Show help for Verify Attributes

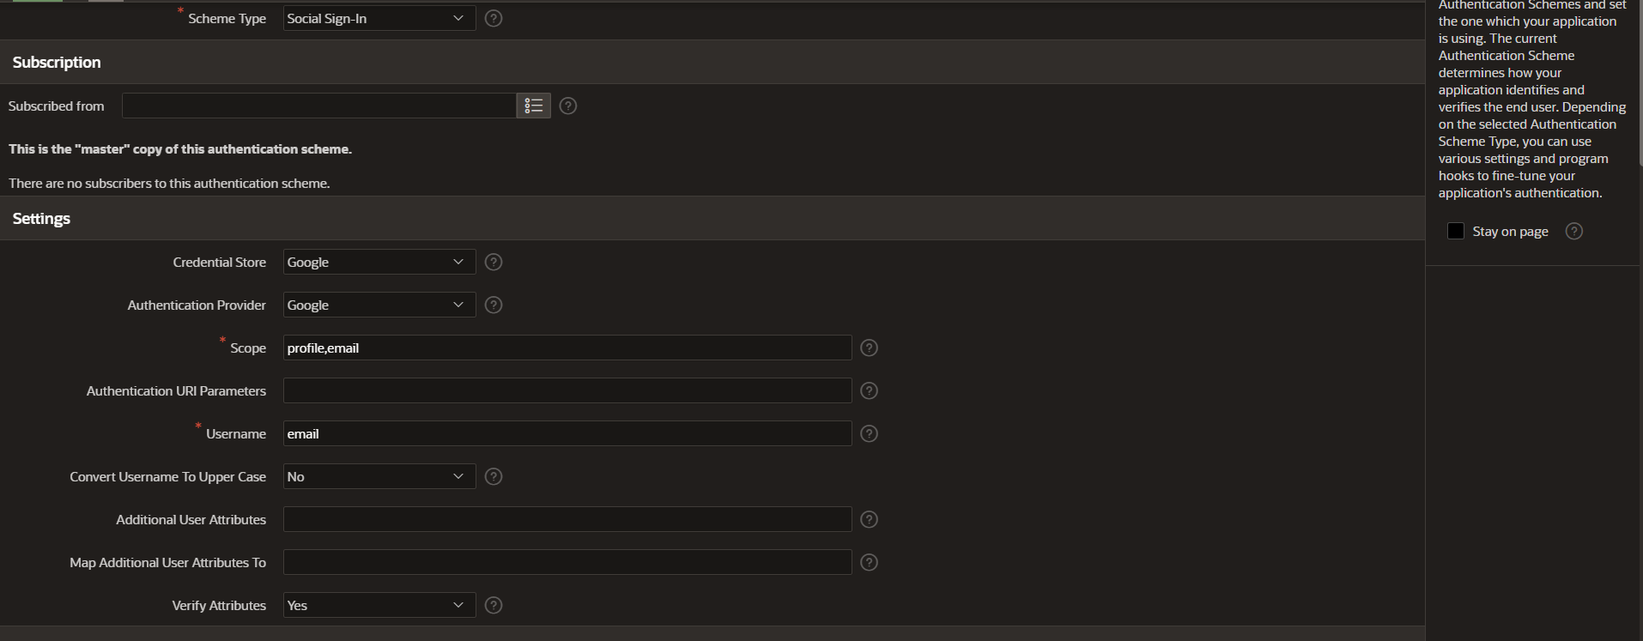[x=494, y=605]
